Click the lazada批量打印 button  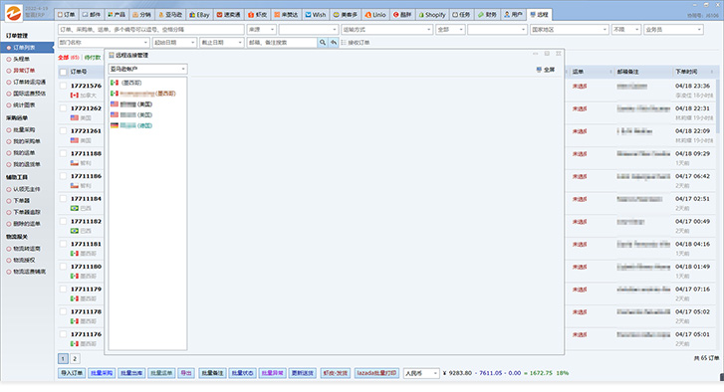point(376,373)
